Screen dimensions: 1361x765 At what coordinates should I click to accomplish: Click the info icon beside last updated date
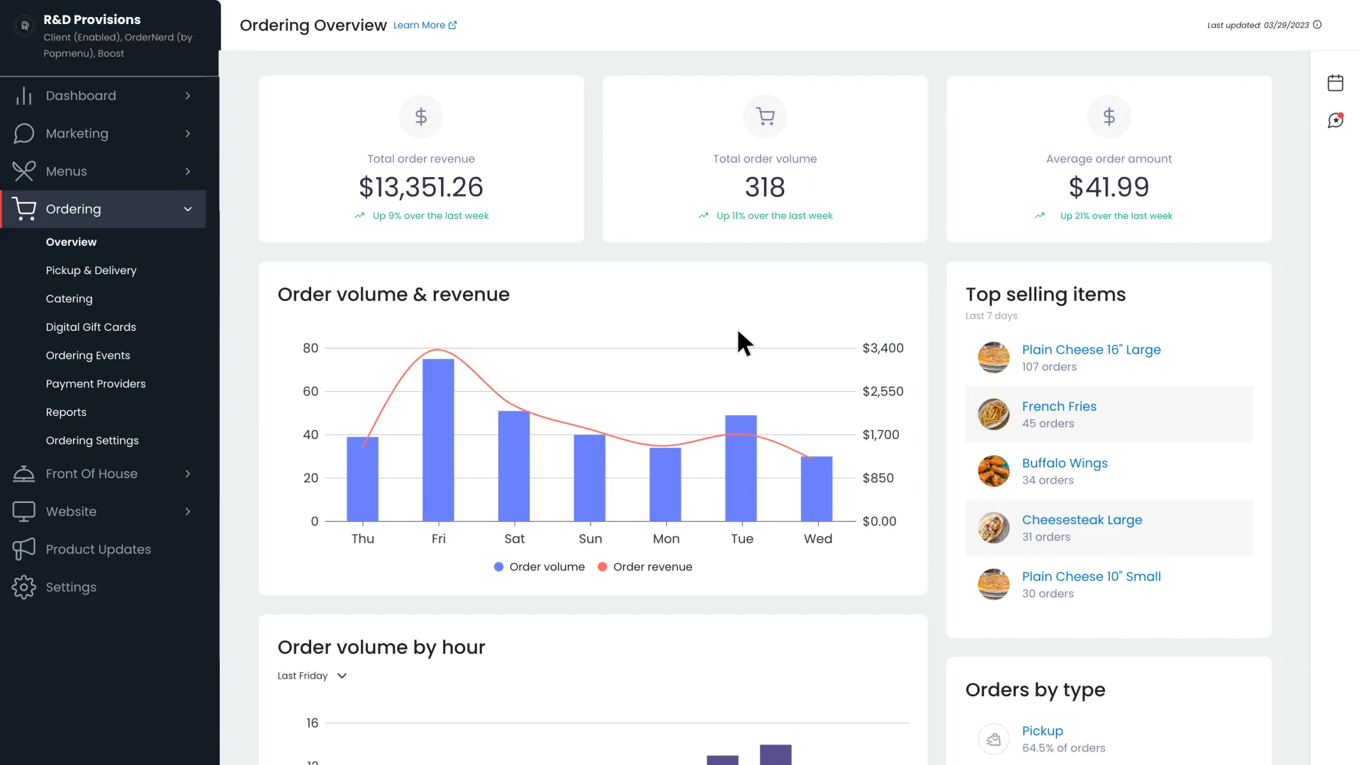click(x=1317, y=25)
